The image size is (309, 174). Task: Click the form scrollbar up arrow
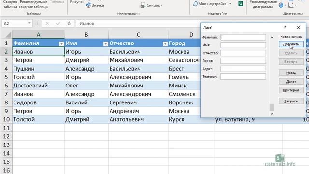click(272, 37)
